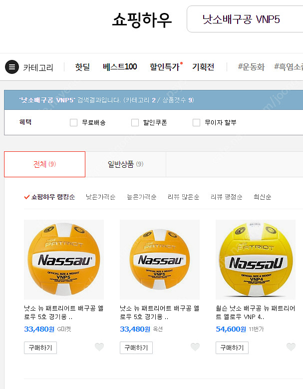The image size is (303, 389).
Task: Open the 핫딜 menu
Action: [82, 67]
